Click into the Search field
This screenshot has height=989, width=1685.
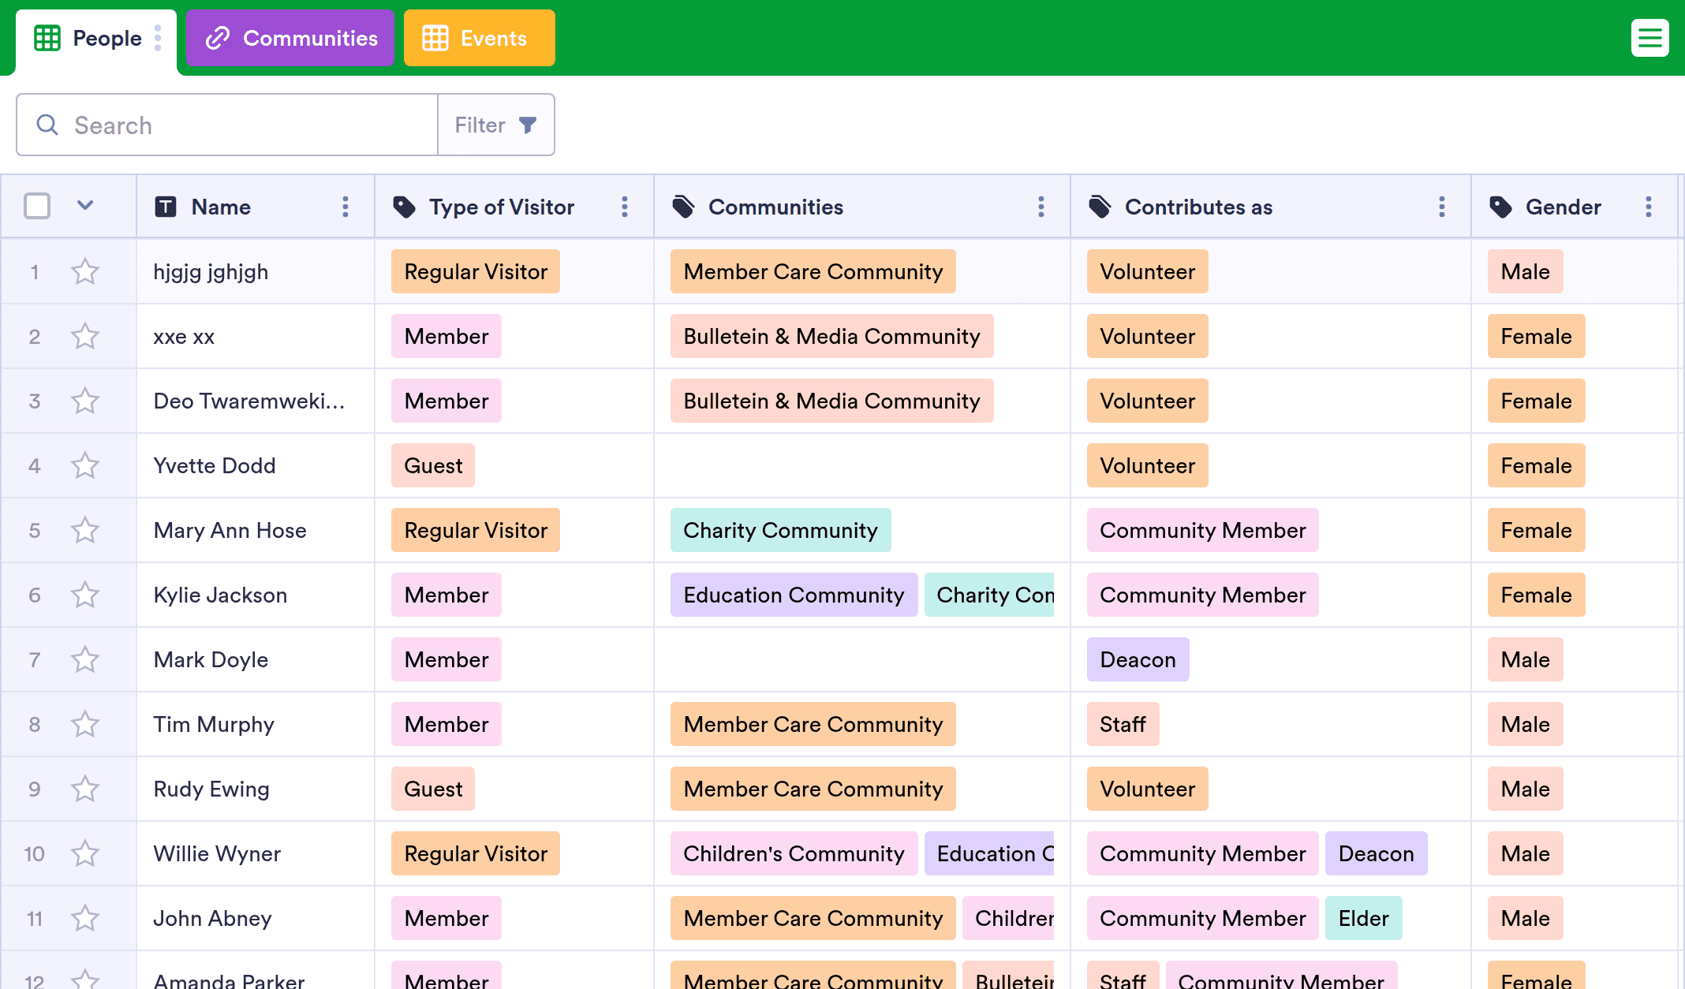(227, 125)
